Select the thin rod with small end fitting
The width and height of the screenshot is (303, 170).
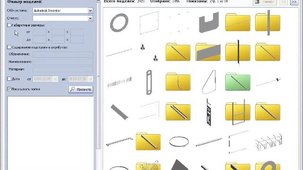pyautogui.click(x=268, y=82)
